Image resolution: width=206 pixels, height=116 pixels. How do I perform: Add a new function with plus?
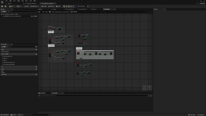36,54
